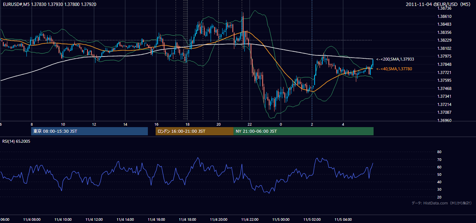Click price axis label 1.37975
This screenshot has height=223, width=476.
(x=444, y=56)
